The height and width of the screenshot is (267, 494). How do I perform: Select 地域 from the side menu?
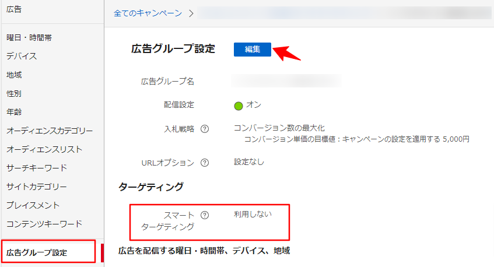pyautogui.click(x=15, y=75)
